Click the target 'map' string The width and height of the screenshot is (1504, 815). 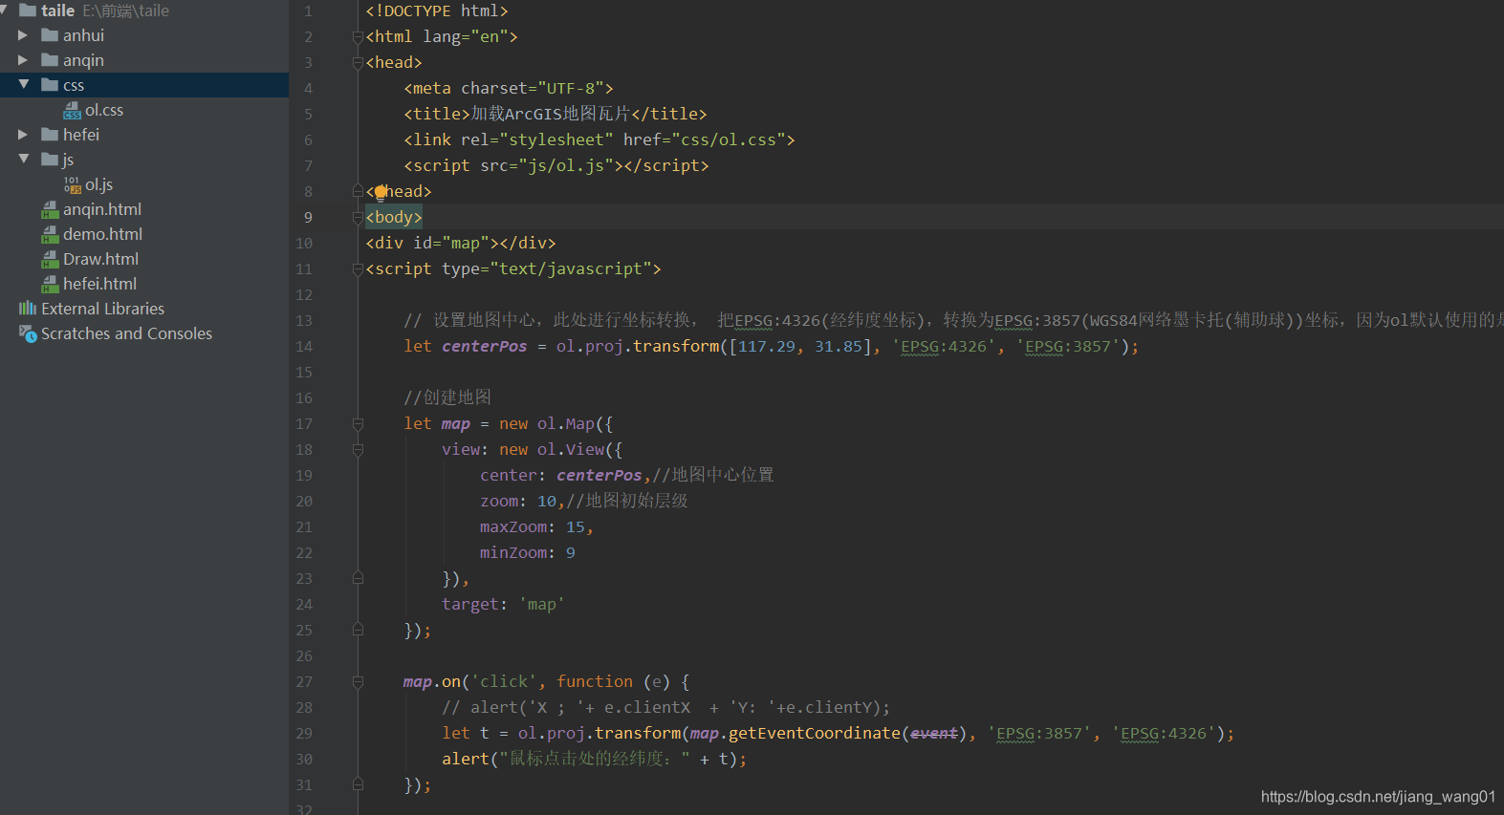pyautogui.click(x=542, y=604)
